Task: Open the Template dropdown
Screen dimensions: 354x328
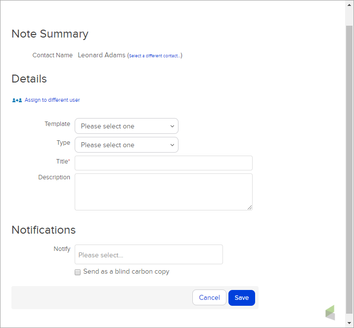Action: [127, 126]
